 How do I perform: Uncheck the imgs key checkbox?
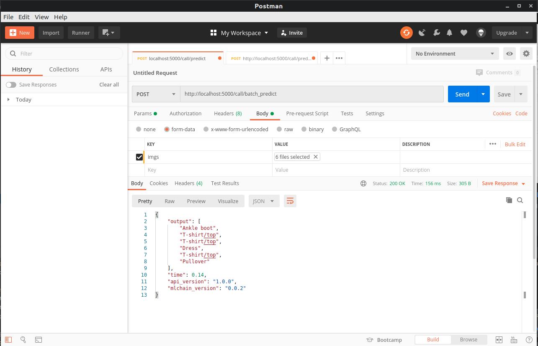(139, 157)
